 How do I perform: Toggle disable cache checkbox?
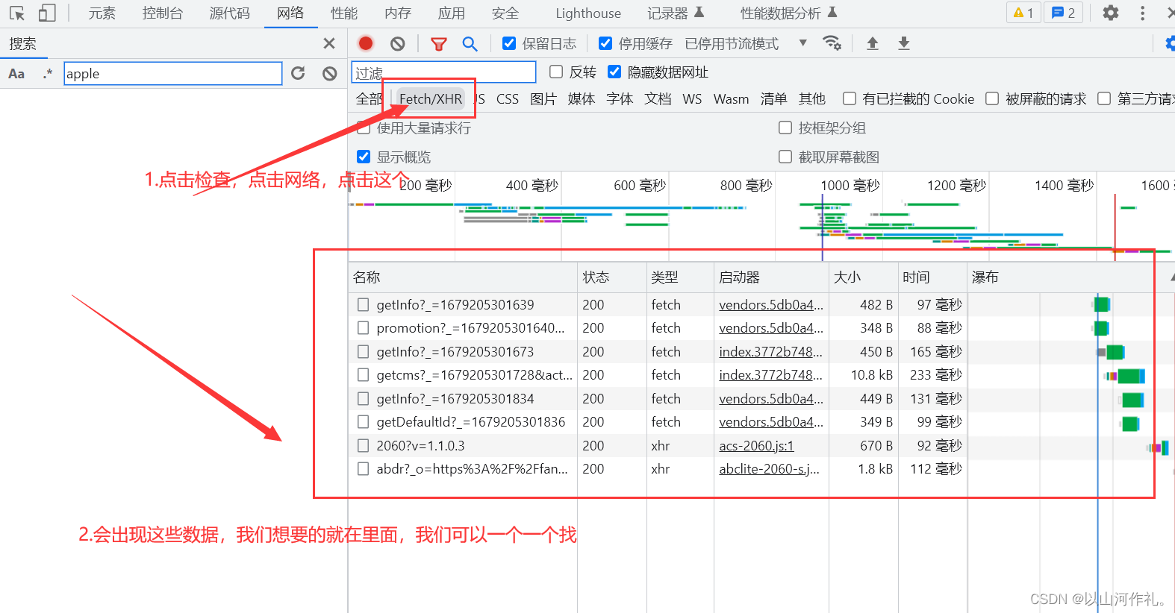605,43
